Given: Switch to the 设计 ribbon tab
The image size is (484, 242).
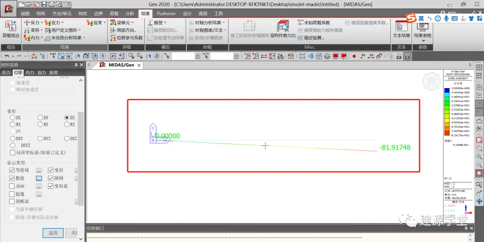Looking at the screenshot, I should pyautogui.click(x=187, y=13).
